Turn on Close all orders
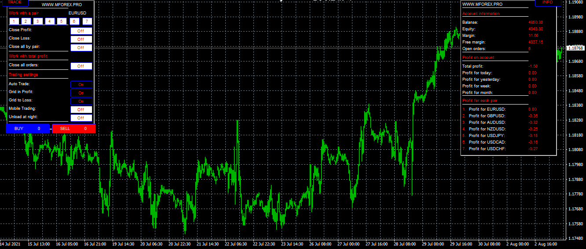The width and height of the screenshot is (586, 249). [81, 66]
